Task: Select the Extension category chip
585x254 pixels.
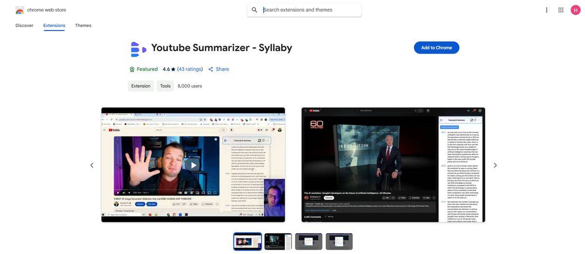Action: 141,86
